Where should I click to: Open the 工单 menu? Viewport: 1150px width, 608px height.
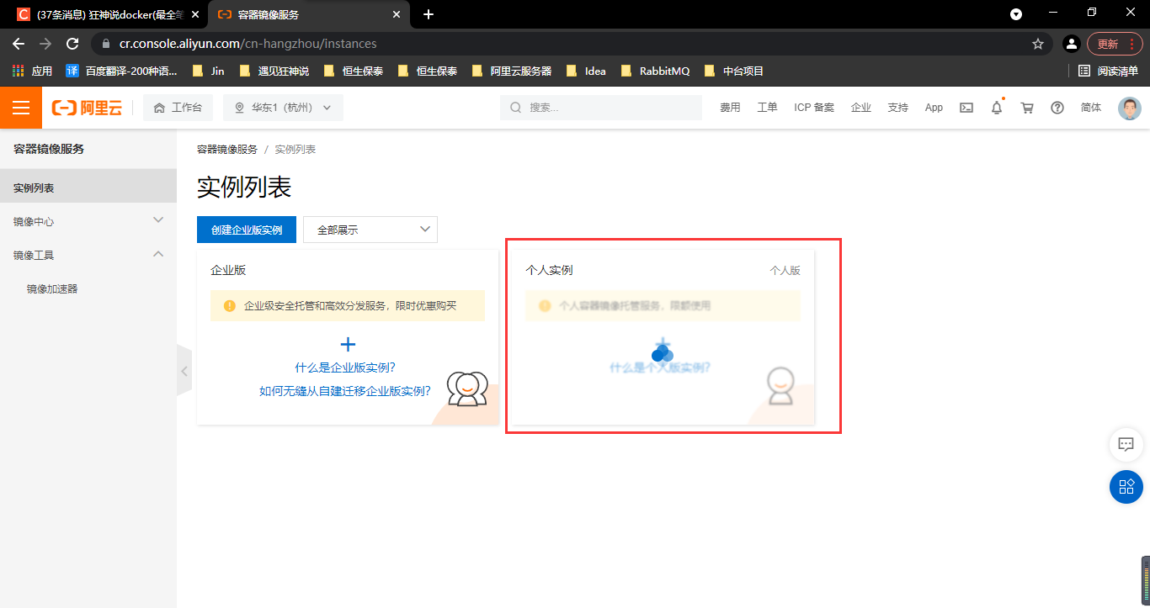coord(767,108)
